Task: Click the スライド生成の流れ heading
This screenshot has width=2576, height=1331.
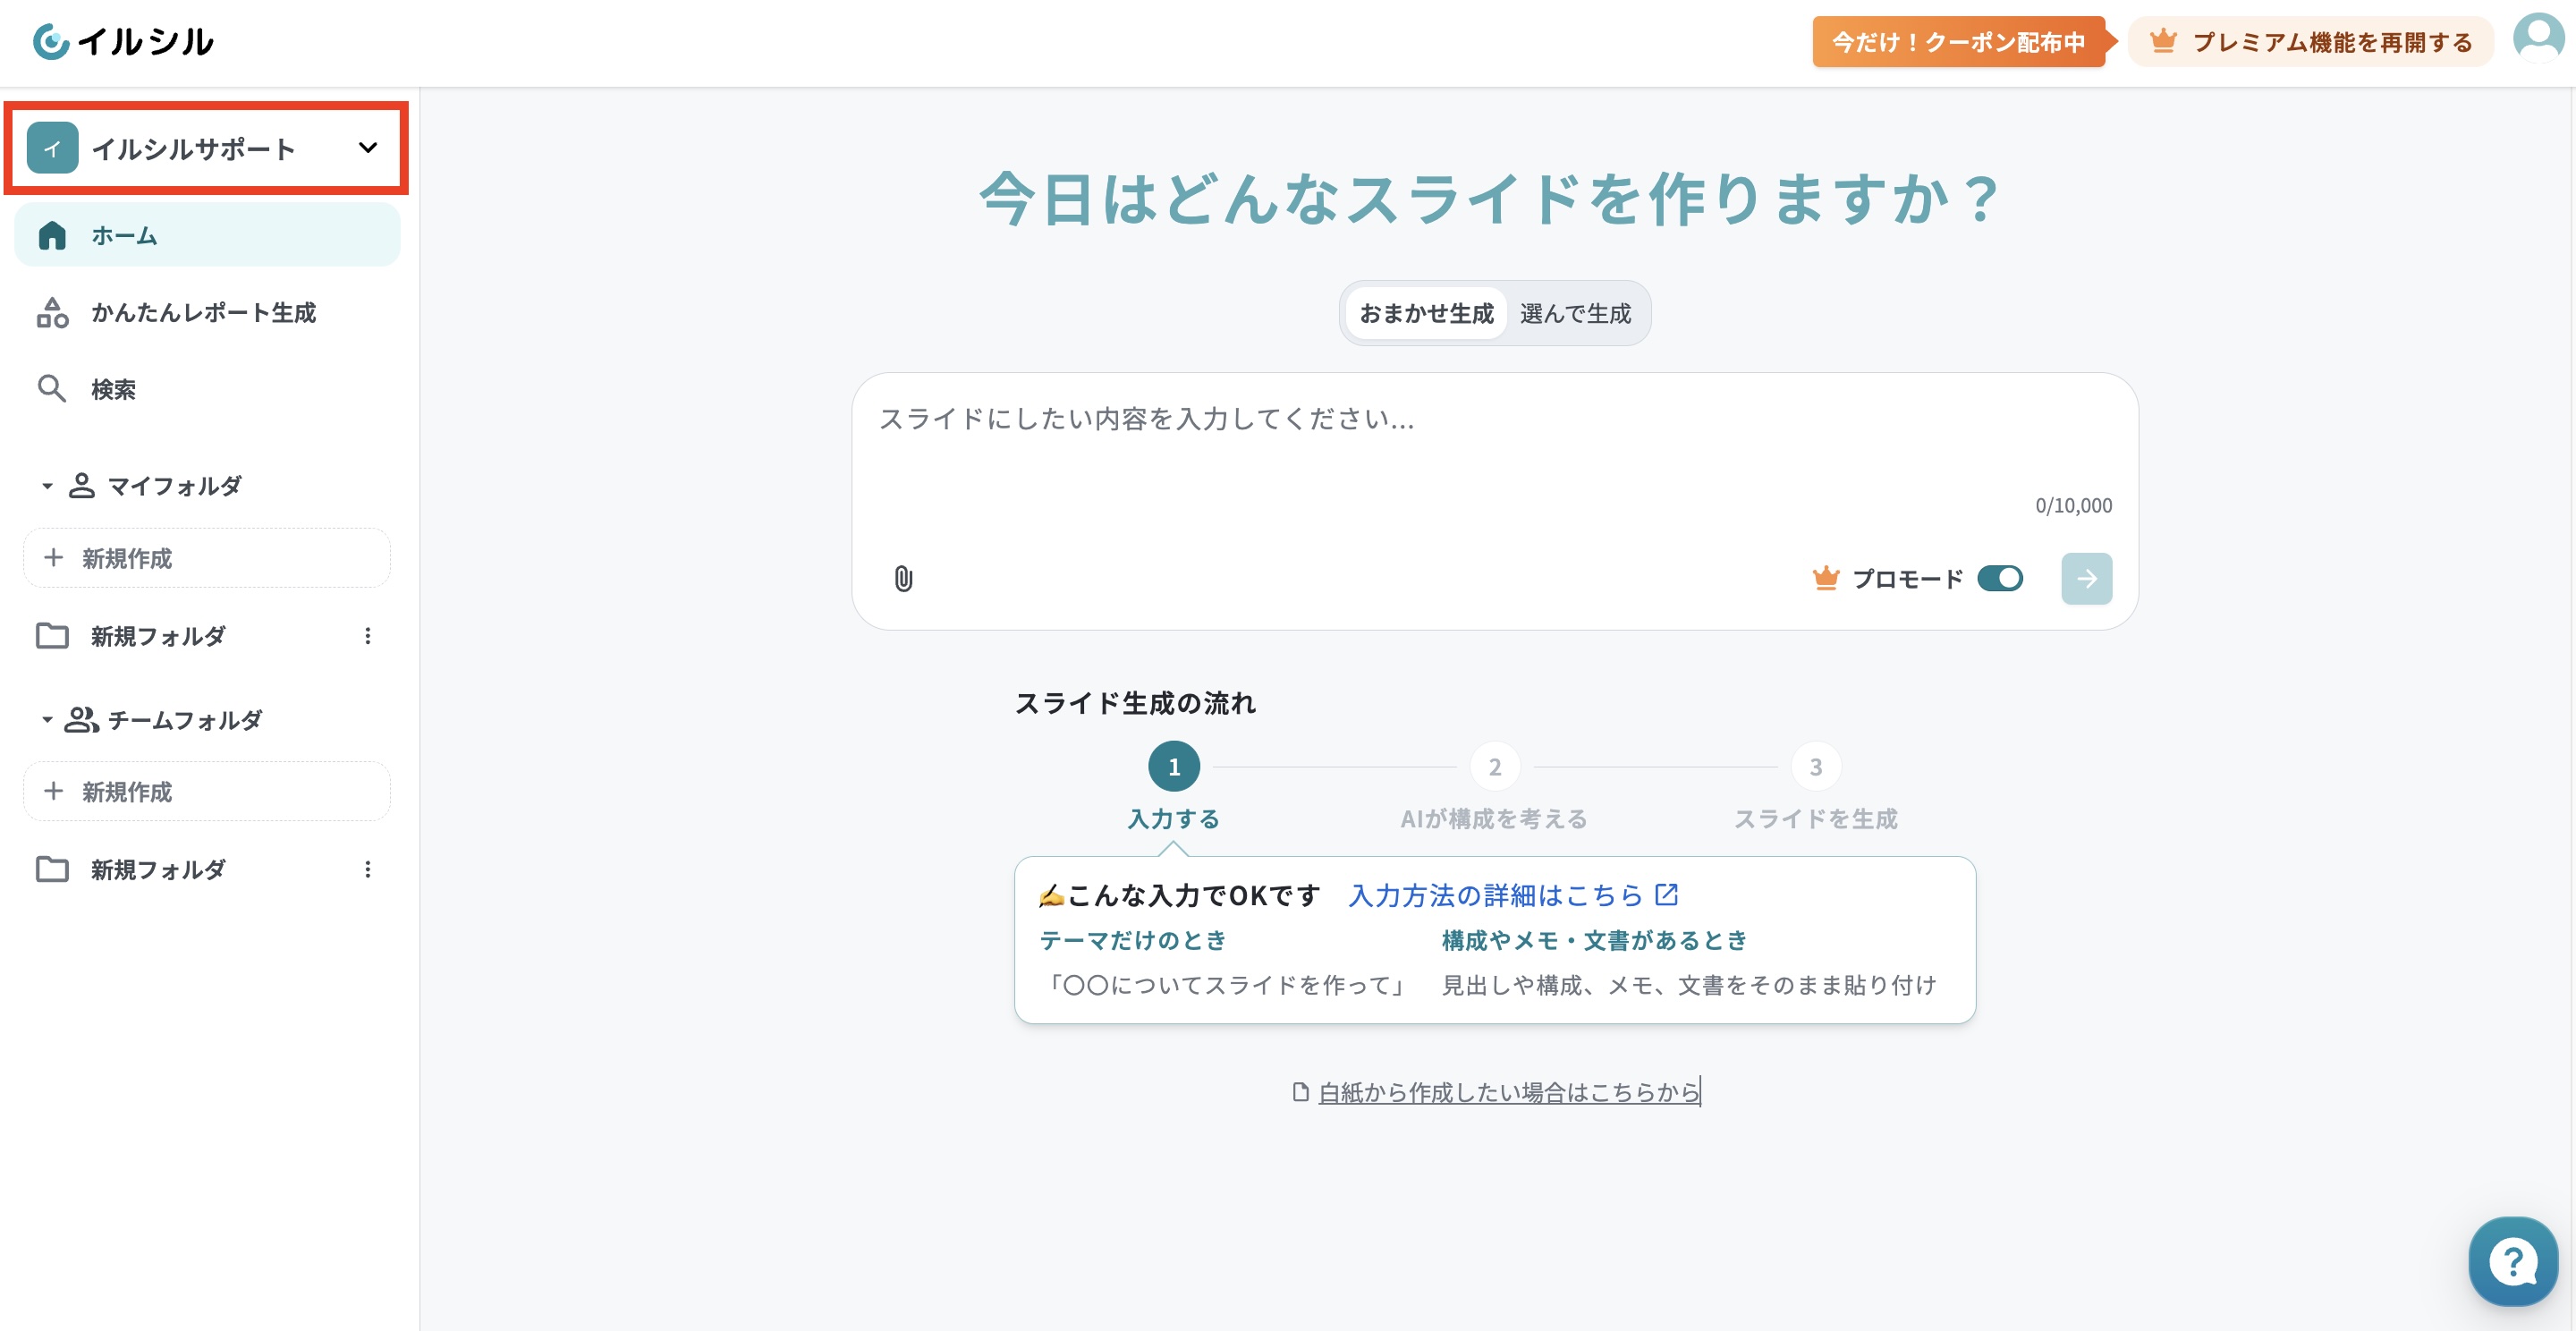Action: pos(1135,703)
